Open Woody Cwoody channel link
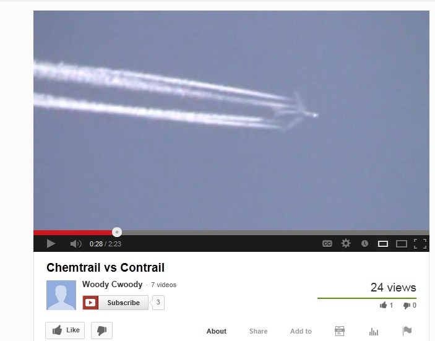 pyautogui.click(x=112, y=285)
